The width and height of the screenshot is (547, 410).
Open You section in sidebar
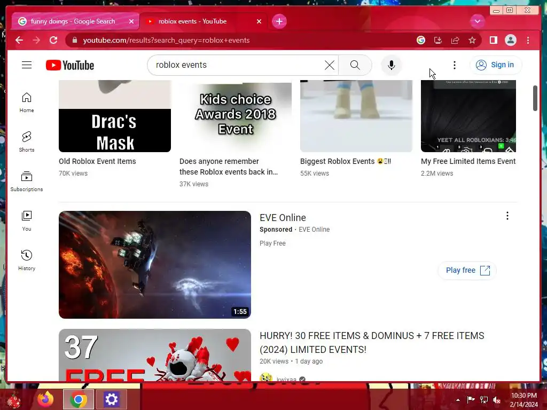click(x=27, y=221)
